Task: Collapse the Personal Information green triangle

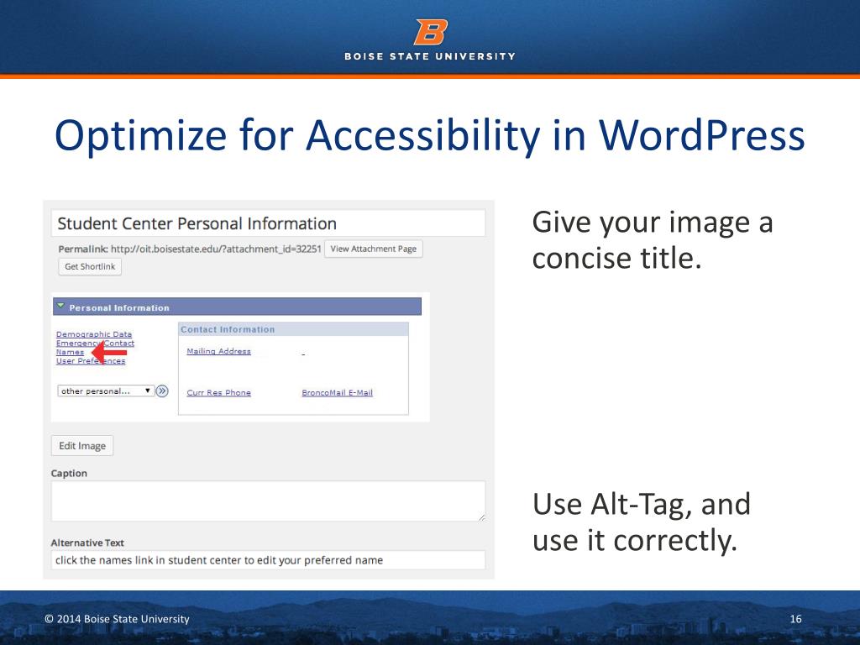Action: [60, 306]
